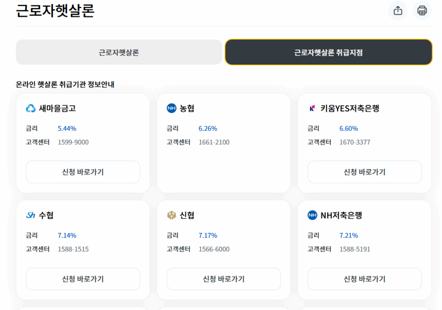
Task: Click 농협 customer center number 1661-2100
Action: pos(214,142)
